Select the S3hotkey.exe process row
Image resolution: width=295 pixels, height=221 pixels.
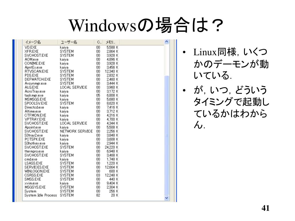(71, 143)
